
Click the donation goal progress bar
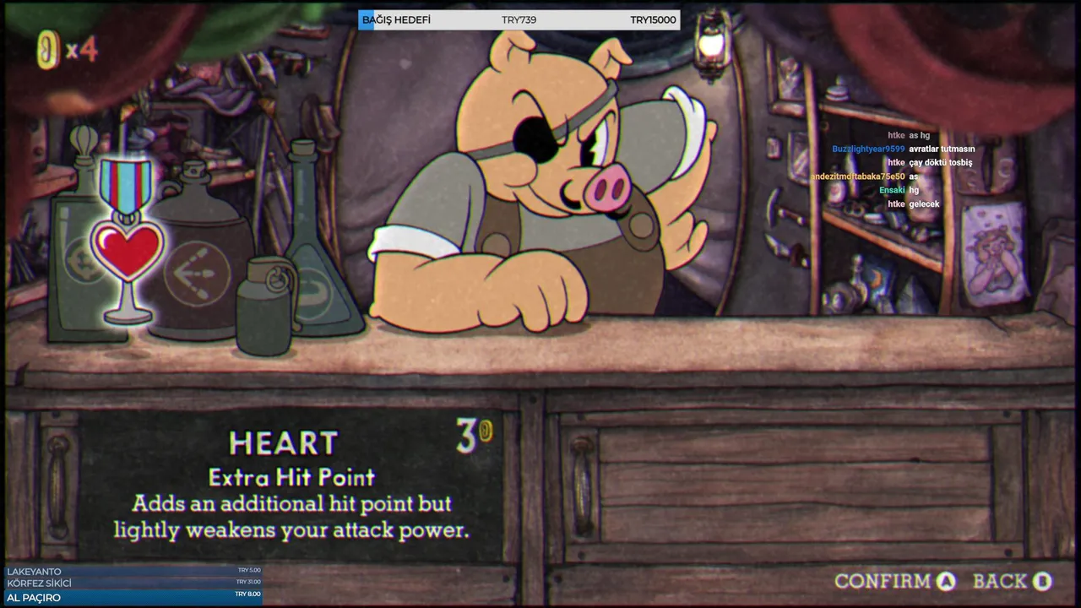coord(519,19)
